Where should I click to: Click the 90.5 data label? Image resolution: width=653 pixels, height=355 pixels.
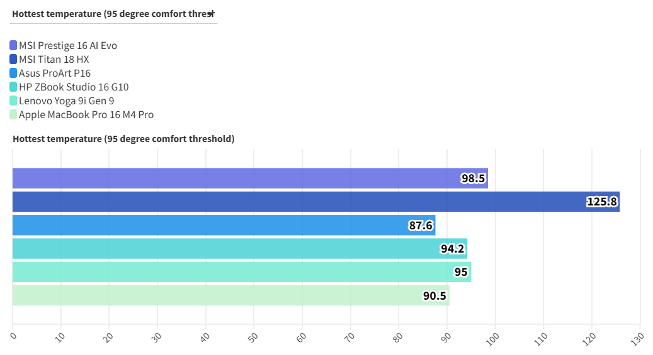434,295
